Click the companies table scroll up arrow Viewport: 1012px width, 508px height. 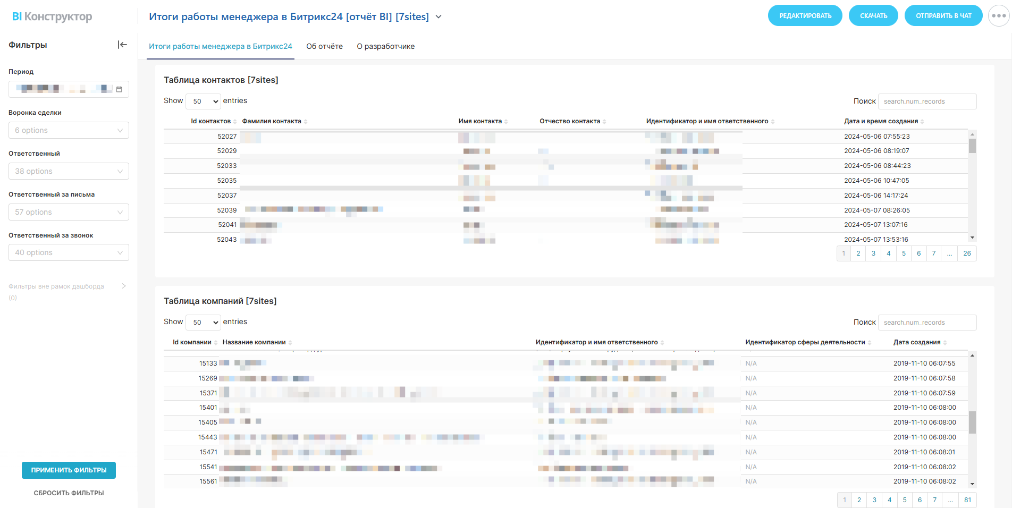(x=972, y=355)
